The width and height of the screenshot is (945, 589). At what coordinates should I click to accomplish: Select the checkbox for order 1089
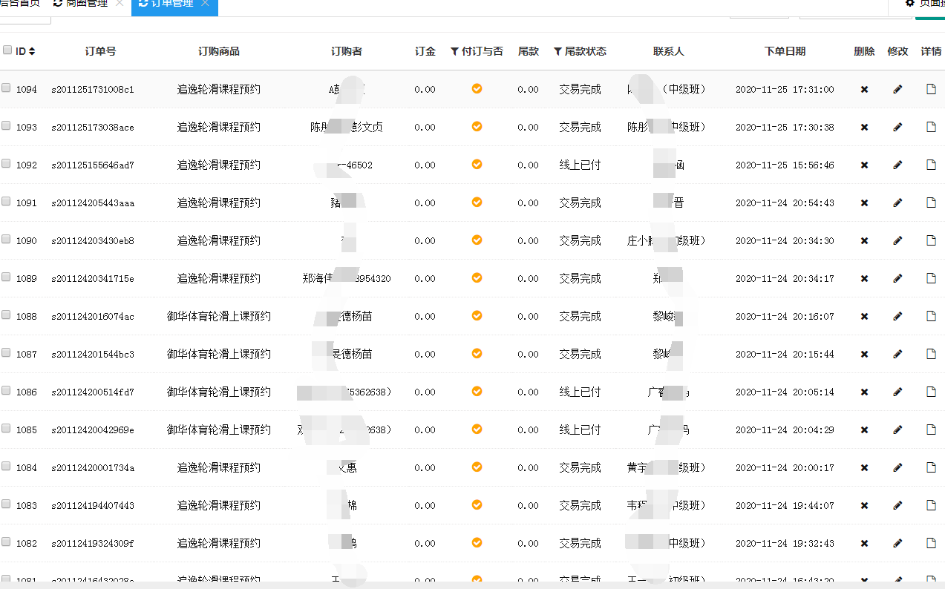point(6,277)
